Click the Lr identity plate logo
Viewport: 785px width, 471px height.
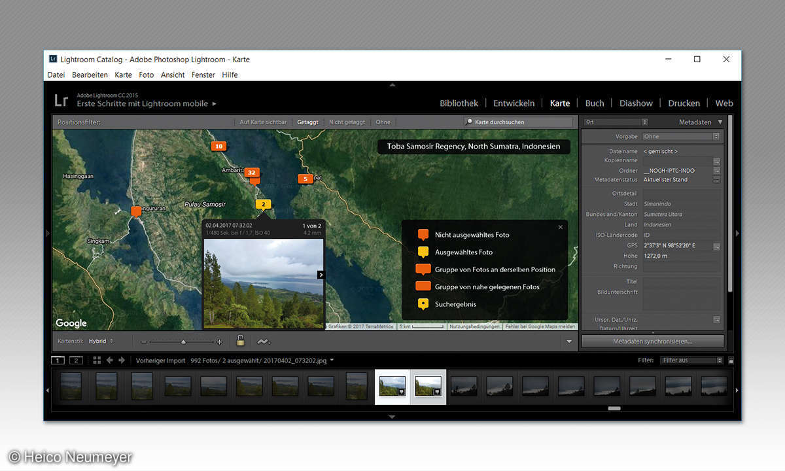(61, 100)
